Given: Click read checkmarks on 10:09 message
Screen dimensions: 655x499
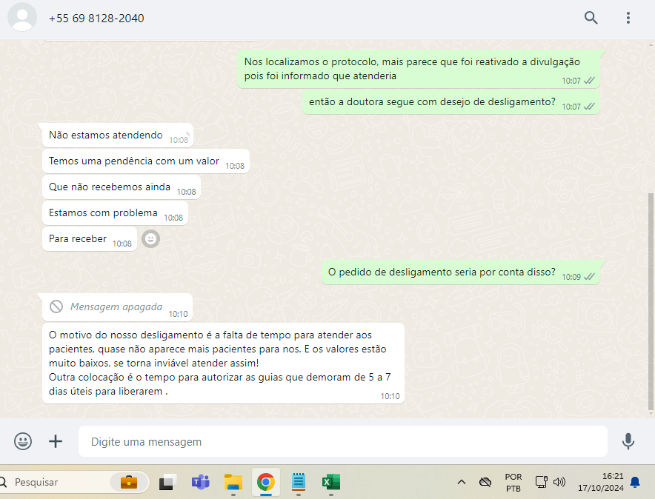Looking at the screenshot, I should (x=589, y=277).
